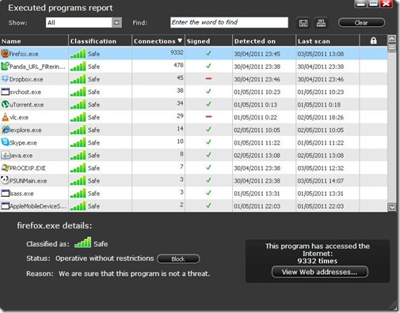Click detected date 01/05/2011 0:13
400x313 pixels.
tap(255, 104)
